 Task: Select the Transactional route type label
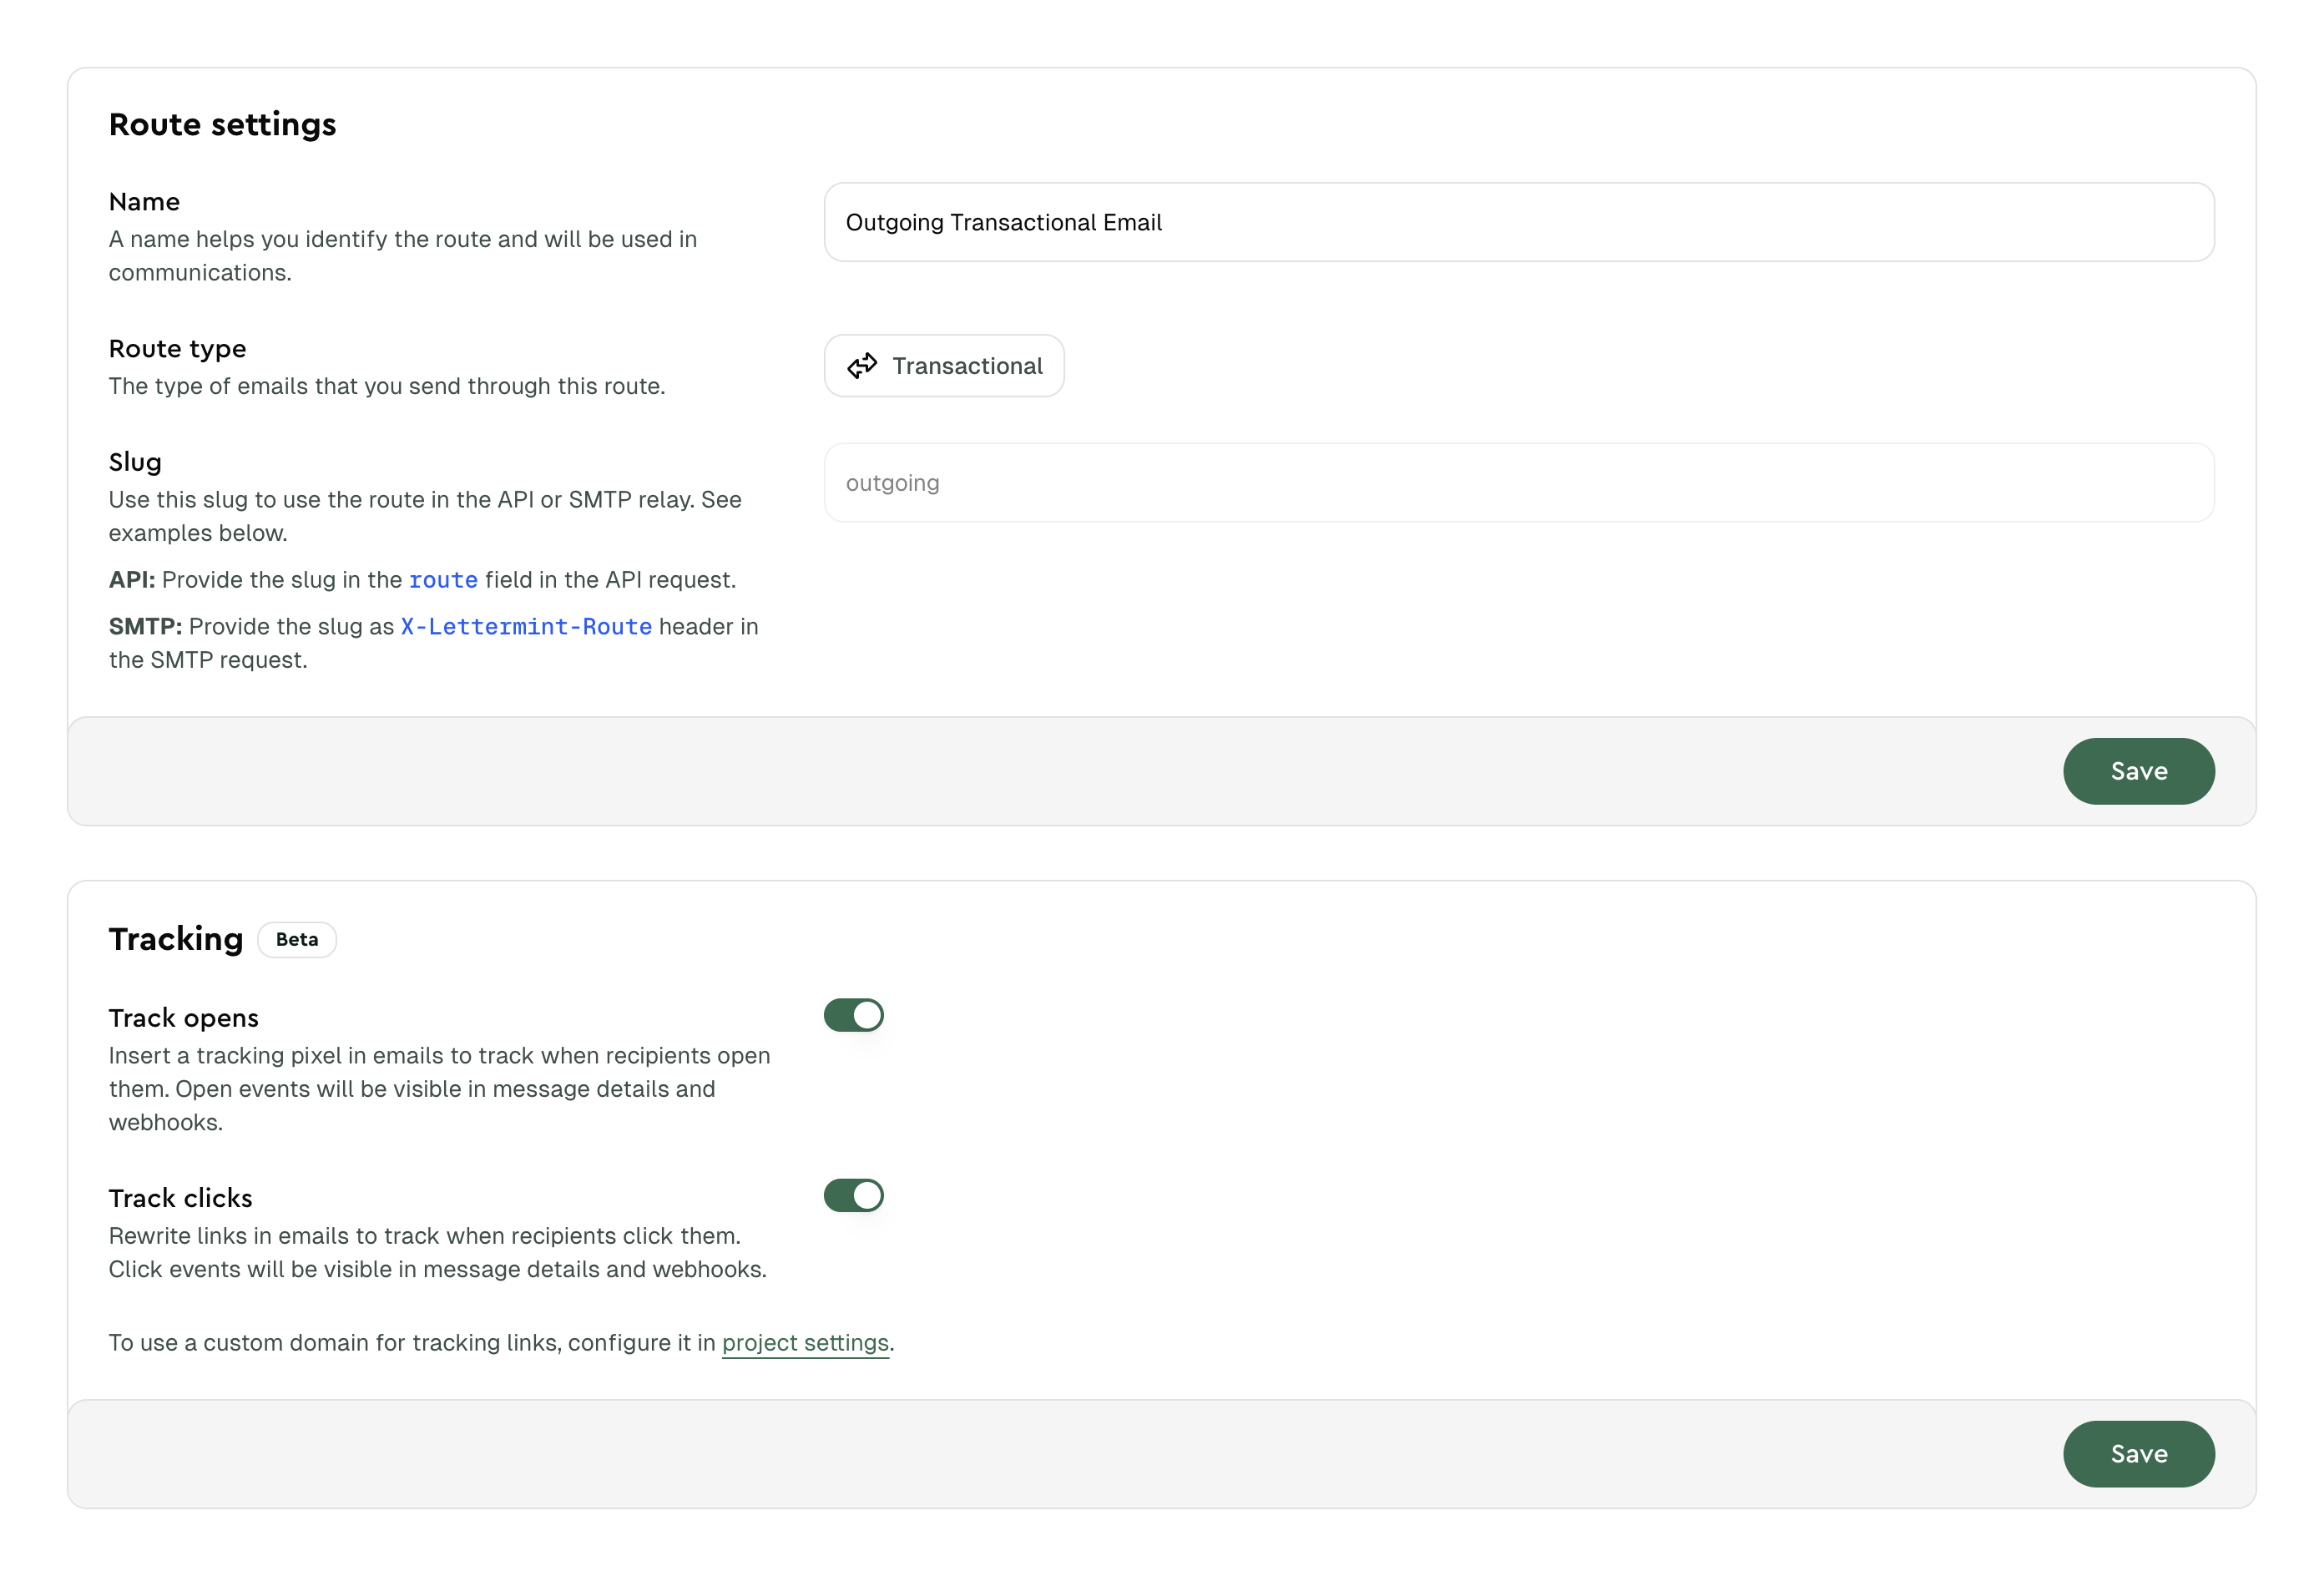pyautogui.click(x=967, y=366)
